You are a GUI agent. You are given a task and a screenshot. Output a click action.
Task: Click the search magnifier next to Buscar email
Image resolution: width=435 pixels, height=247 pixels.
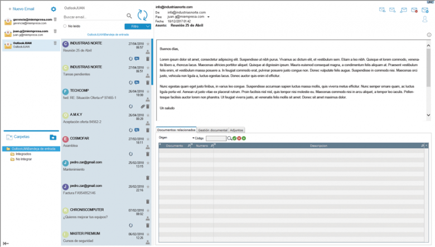pyautogui.click(x=129, y=16)
